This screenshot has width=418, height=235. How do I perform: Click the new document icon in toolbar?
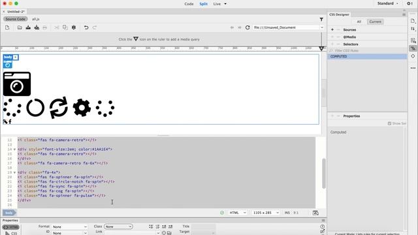click(7, 27)
